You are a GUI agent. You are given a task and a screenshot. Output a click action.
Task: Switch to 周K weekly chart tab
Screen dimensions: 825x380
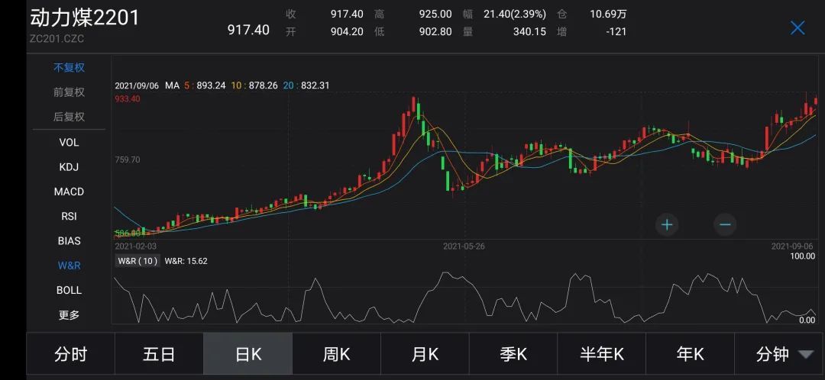(336, 354)
